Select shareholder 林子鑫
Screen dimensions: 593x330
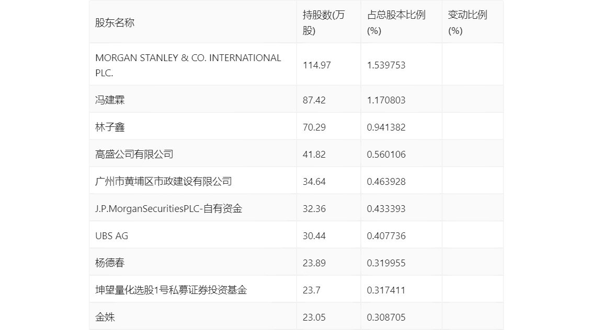tap(110, 127)
